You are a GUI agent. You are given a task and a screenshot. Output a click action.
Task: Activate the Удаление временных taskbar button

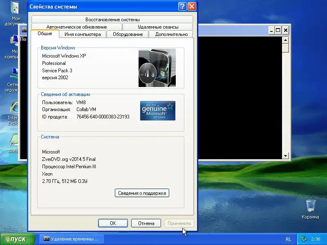[72, 239]
